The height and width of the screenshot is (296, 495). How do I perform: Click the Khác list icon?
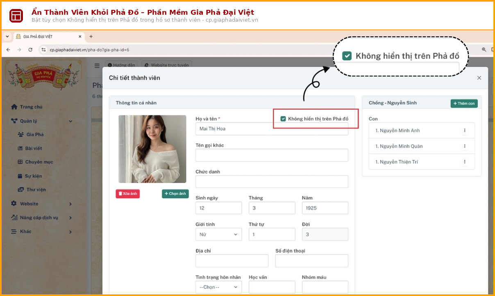coord(14,231)
